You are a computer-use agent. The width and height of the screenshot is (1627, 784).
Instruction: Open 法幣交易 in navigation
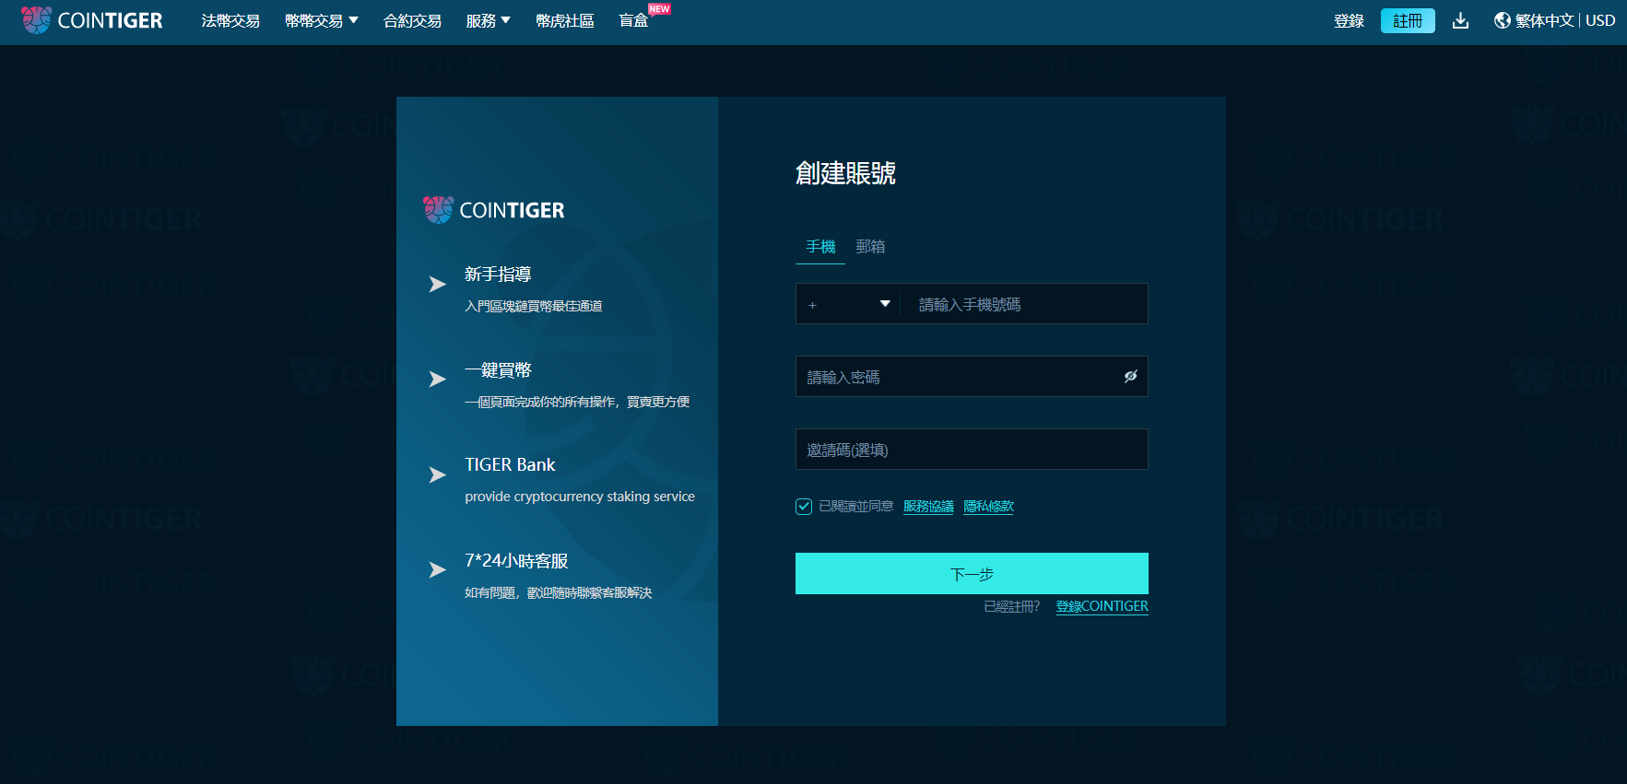coord(230,20)
